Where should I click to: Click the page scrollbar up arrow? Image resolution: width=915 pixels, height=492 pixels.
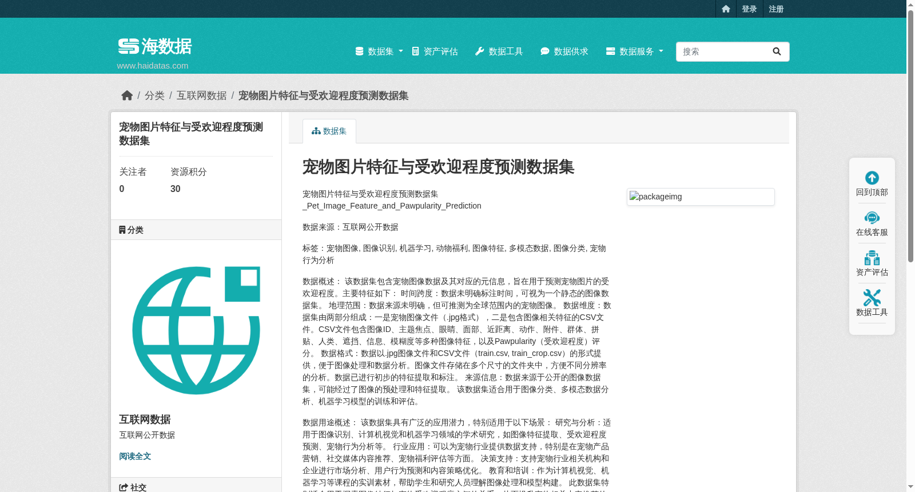910,5
